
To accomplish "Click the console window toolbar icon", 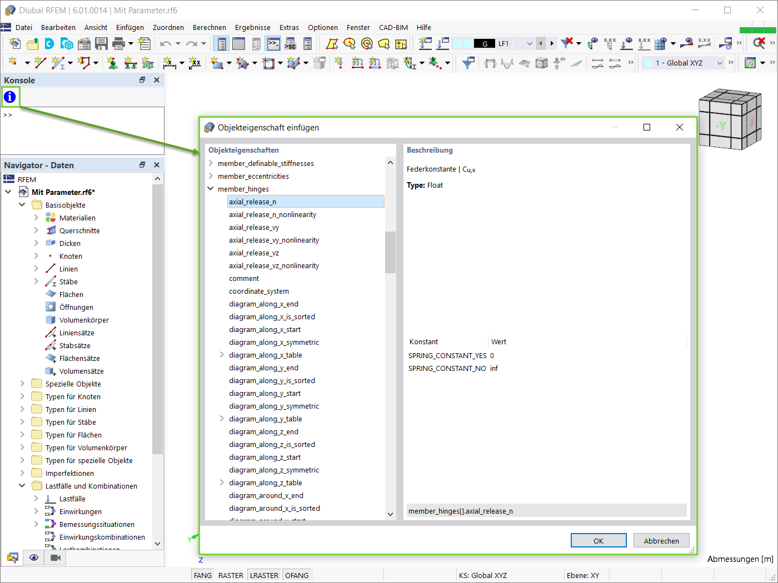I will [273, 43].
